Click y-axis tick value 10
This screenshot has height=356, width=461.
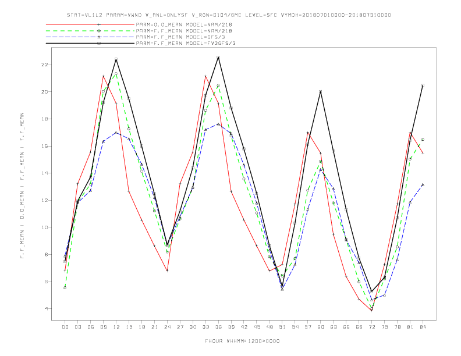(44, 227)
